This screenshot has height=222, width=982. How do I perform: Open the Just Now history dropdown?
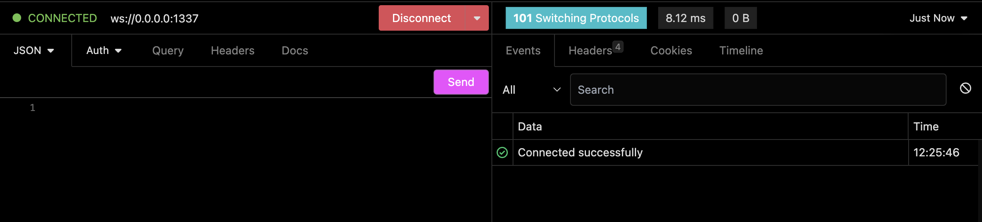point(938,18)
